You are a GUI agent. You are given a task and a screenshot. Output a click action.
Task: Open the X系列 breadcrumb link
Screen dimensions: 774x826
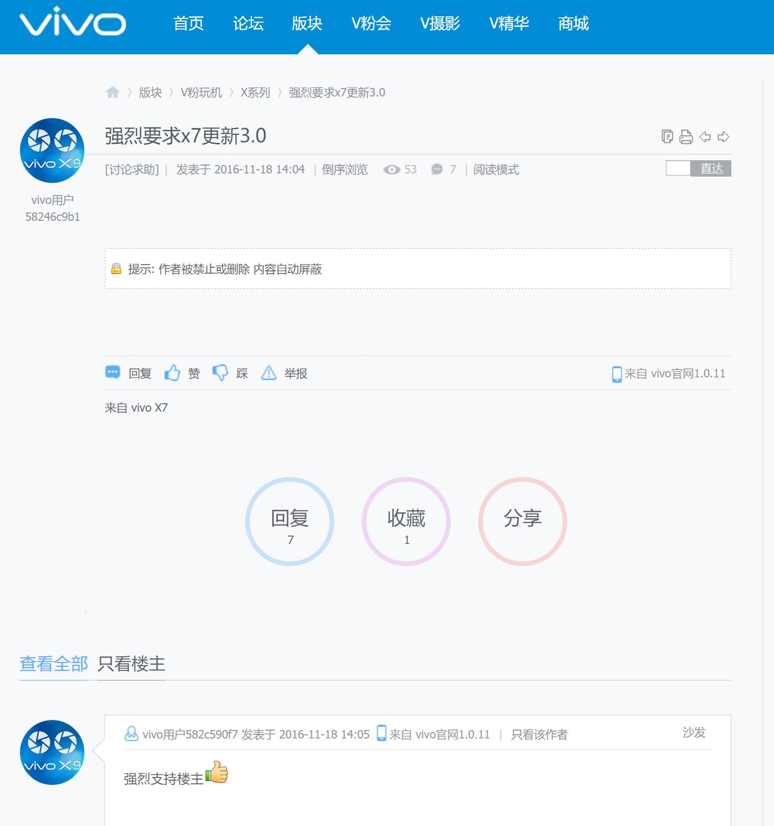click(x=255, y=92)
